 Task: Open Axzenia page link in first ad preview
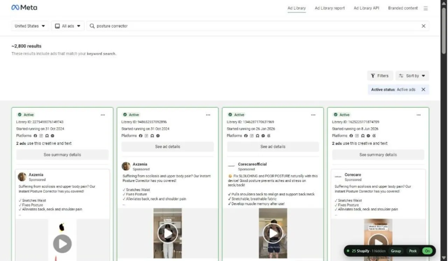tap(36, 175)
